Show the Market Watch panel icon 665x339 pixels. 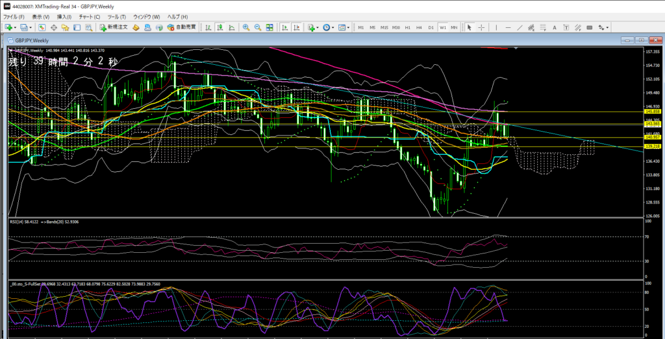(42, 27)
